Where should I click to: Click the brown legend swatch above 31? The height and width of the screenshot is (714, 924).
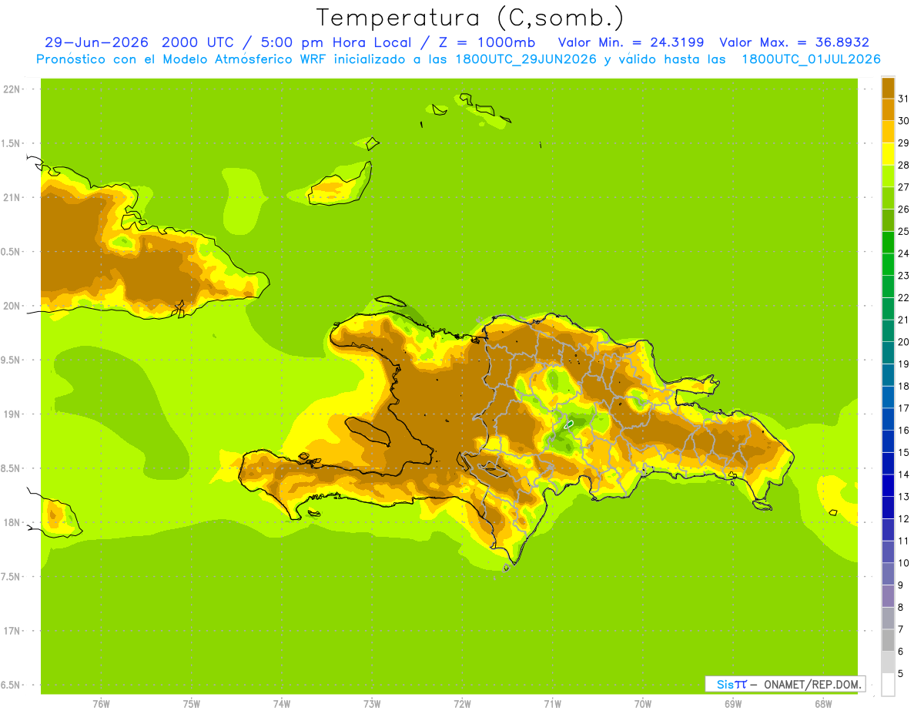point(888,88)
